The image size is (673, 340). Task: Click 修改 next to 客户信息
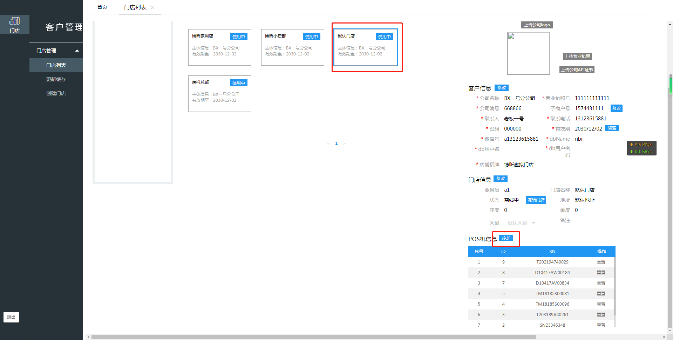(x=502, y=88)
